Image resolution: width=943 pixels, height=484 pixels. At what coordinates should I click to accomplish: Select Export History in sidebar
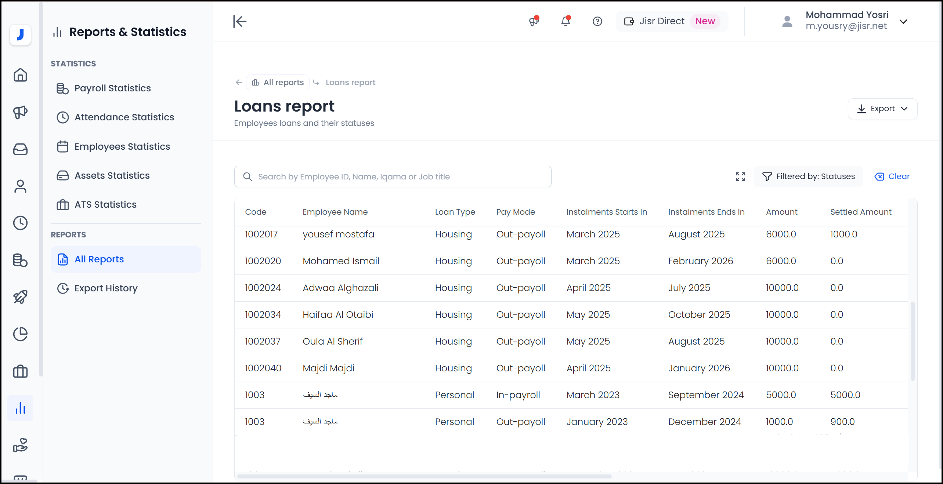coord(106,288)
